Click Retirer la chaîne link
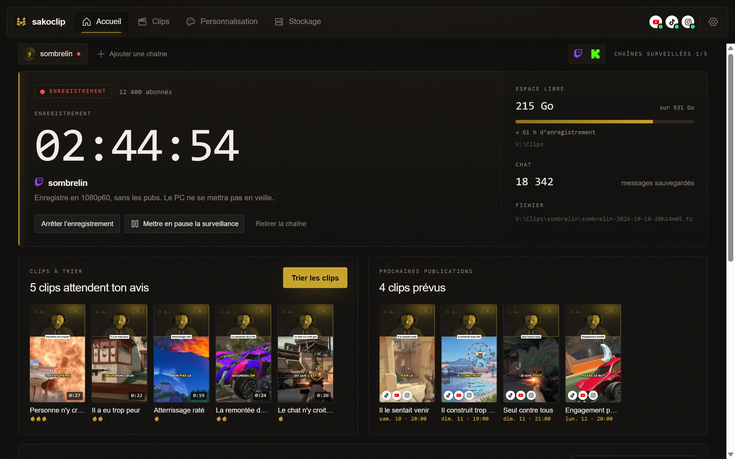 click(x=281, y=224)
